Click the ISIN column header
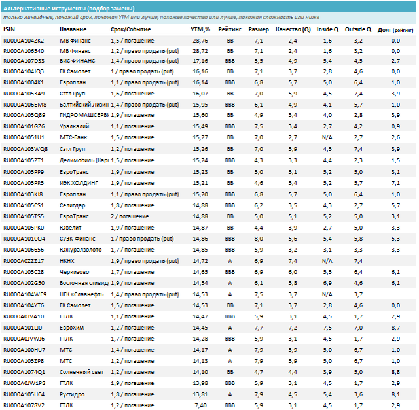Image resolution: width=419 pixels, height=410 pixels. point(10,29)
